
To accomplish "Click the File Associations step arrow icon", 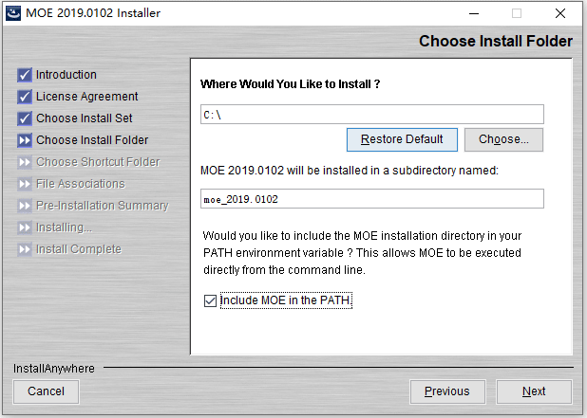I will (x=25, y=184).
